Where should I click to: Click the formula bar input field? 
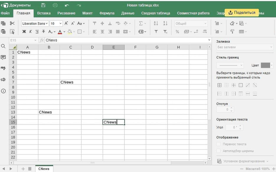126,40
